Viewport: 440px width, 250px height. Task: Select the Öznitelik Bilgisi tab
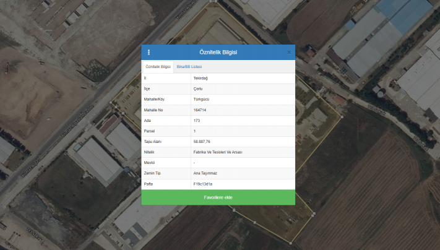point(158,66)
